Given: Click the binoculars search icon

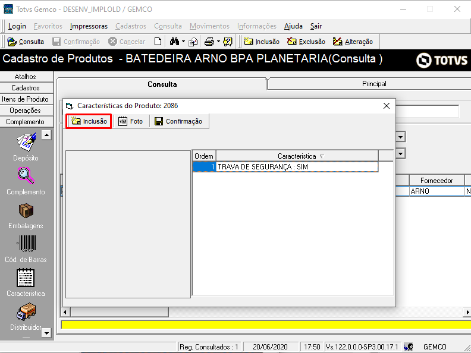Looking at the screenshot, I should pyautogui.click(x=174, y=42).
